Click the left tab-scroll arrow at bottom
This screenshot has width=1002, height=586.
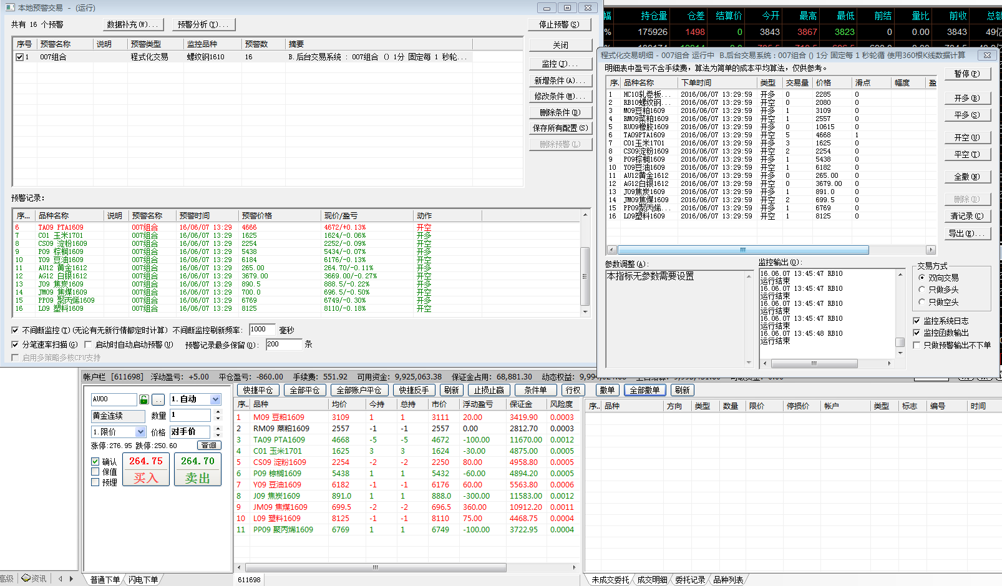click(x=61, y=579)
